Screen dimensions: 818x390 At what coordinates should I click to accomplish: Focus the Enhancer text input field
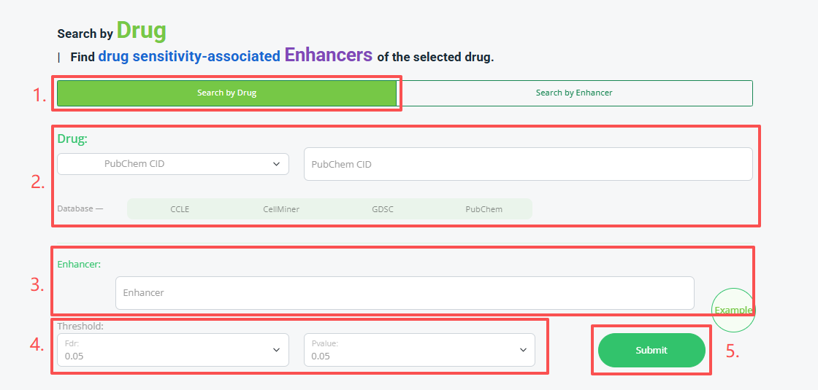405,292
